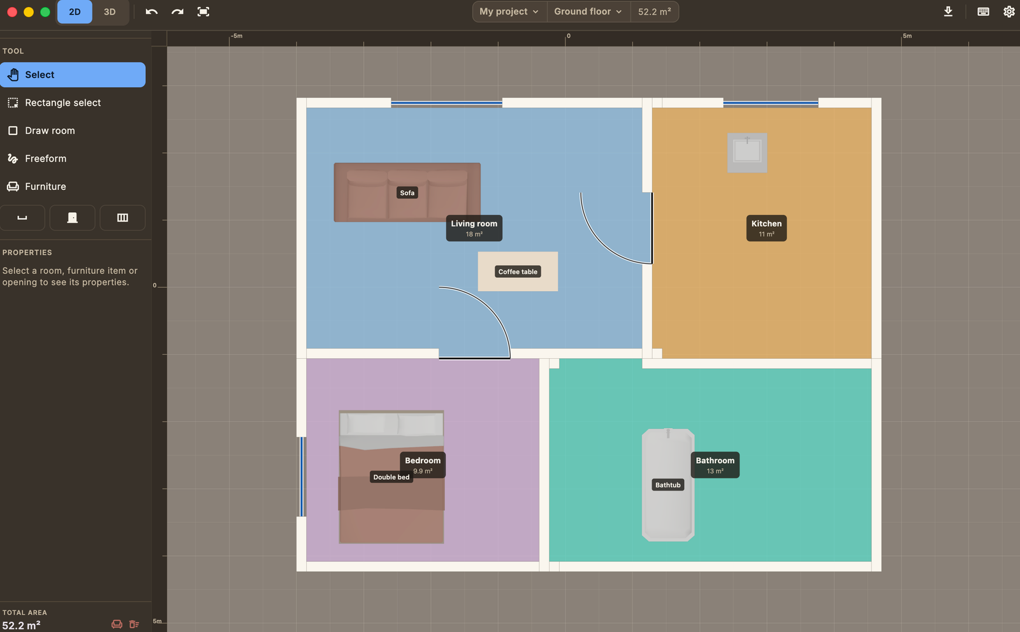Open the Ground floor dropdown
The width and height of the screenshot is (1020, 632).
click(588, 11)
